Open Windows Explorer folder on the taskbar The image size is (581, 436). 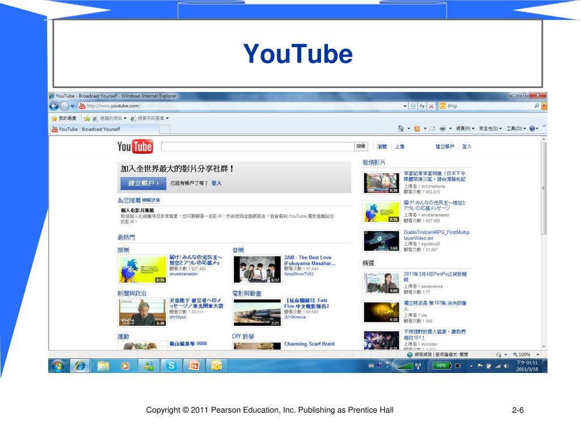tap(103, 366)
